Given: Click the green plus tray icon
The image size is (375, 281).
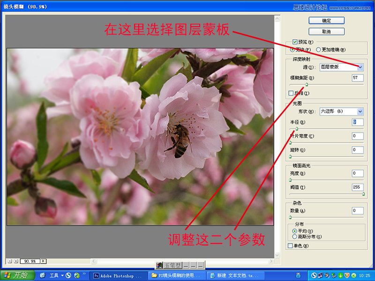Looking at the screenshot, I should click(x=340, y=275).
